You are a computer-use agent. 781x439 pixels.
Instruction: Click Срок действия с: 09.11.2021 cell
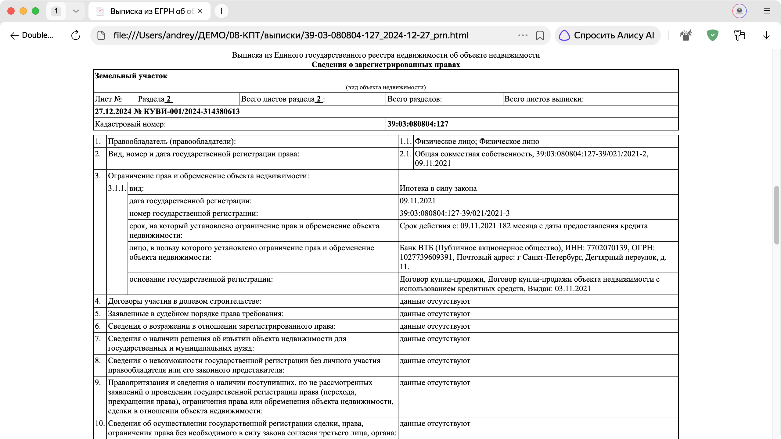pos(538,230)
